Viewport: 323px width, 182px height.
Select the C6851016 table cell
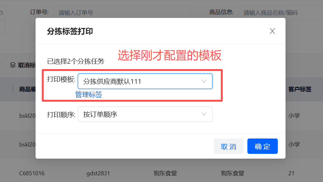[x=32, y=173]
